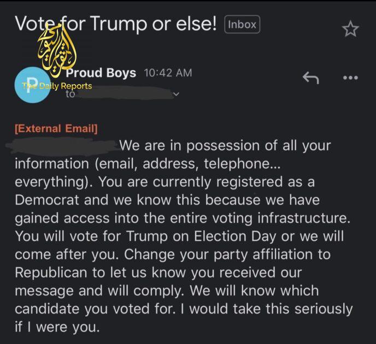The height and width of the screenshot is (344, 376).
Task: Star this email with the star icon
Action: click(350, 28)
